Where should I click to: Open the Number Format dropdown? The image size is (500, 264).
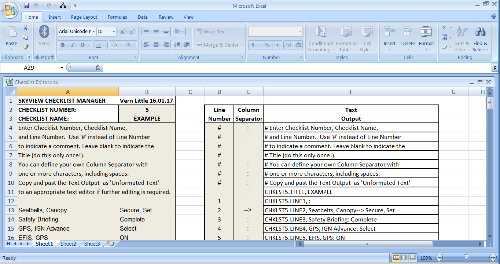(300, 32)
